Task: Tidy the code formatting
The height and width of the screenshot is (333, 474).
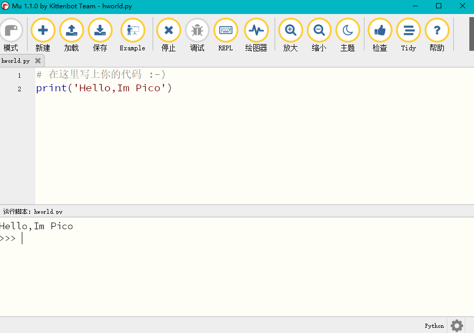Action: pyautogui.click(x=409, y=35)
